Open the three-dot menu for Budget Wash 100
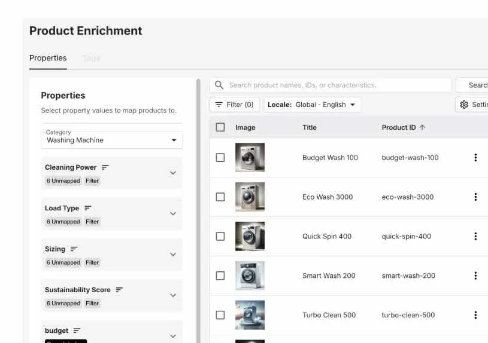Image resolution: width=488 pixels, height=343 pixels. 475,158
